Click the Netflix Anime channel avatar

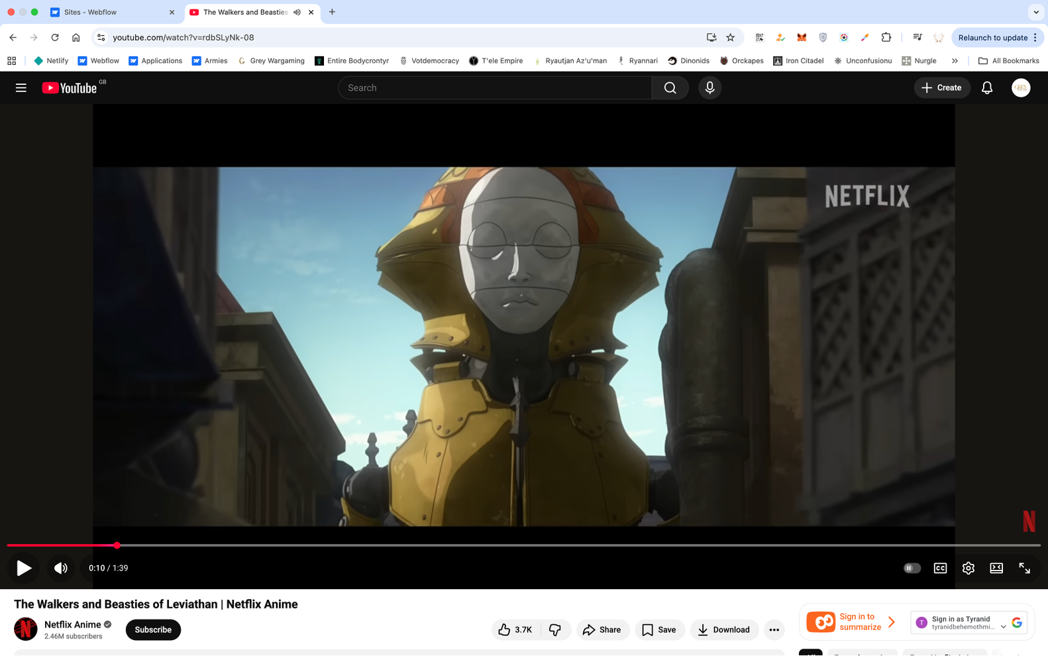pos(26,629)
